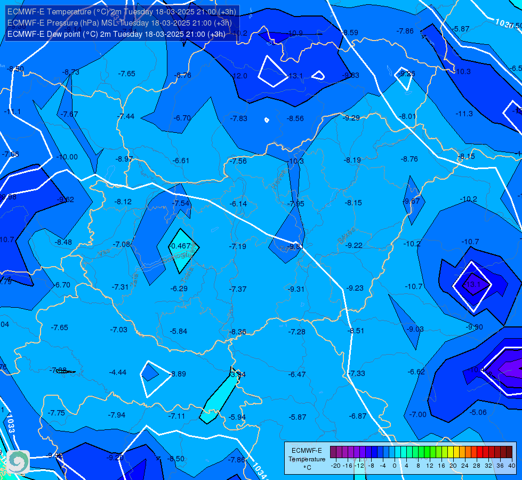Click the -6.62 temperature value

pyautogui.click(x=416, y=372)
